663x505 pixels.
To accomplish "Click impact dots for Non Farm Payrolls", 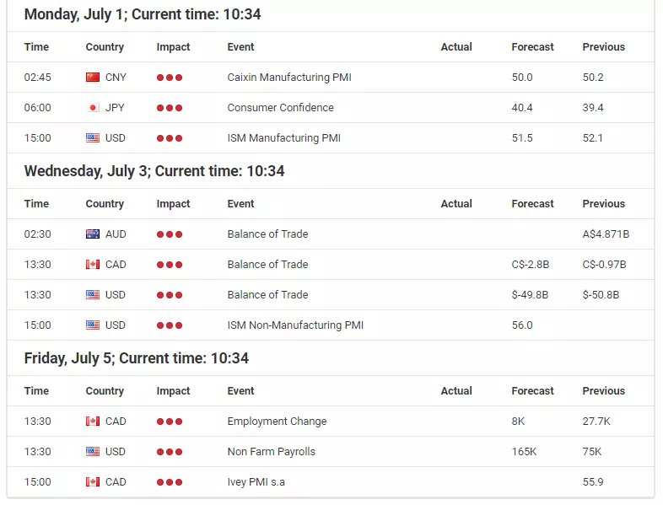I will click(x=170, y=452).
